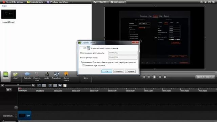Screen dimensions: 217x122
Task: Click the 00:01:00;00 mark on the timeline ruler
Action: [130, 91]
